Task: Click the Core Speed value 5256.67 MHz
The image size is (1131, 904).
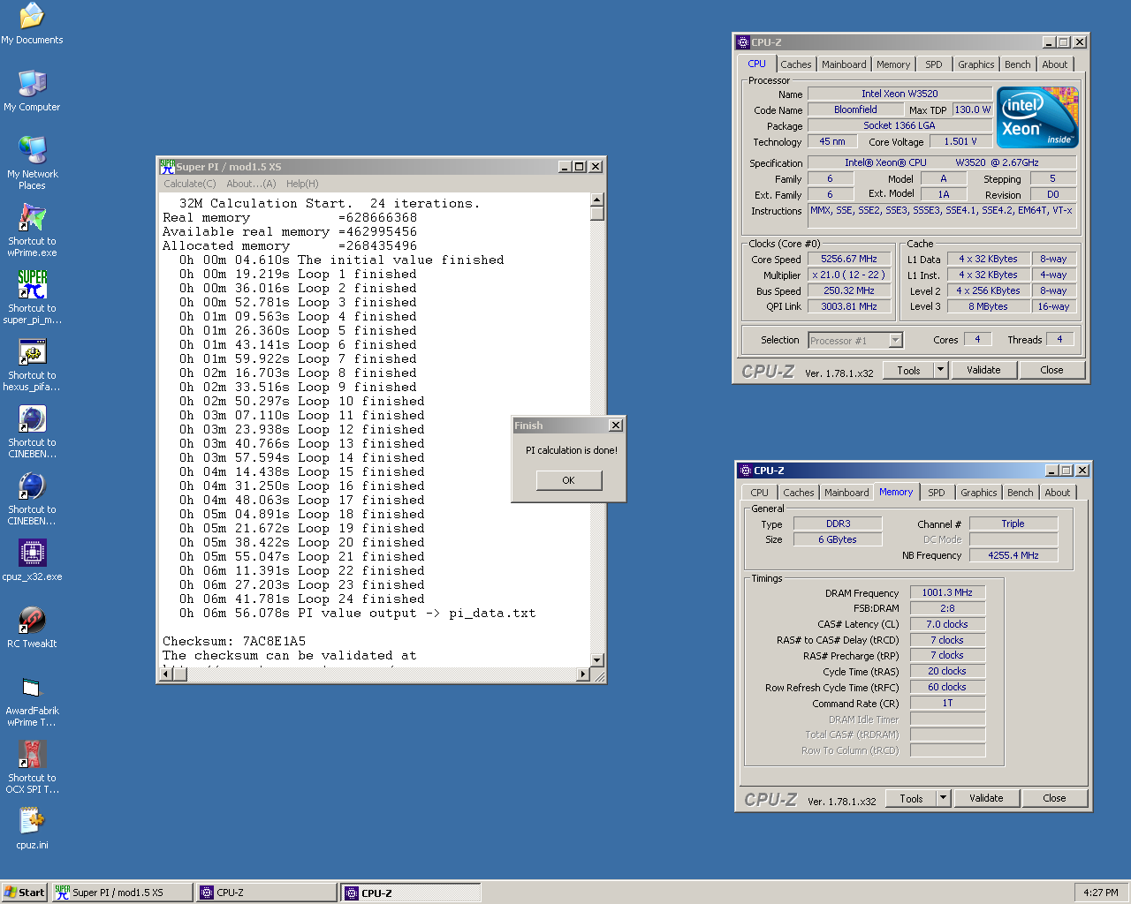Action: (x=849, y=260)
